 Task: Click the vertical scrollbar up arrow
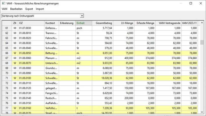(x=202, y=23)
